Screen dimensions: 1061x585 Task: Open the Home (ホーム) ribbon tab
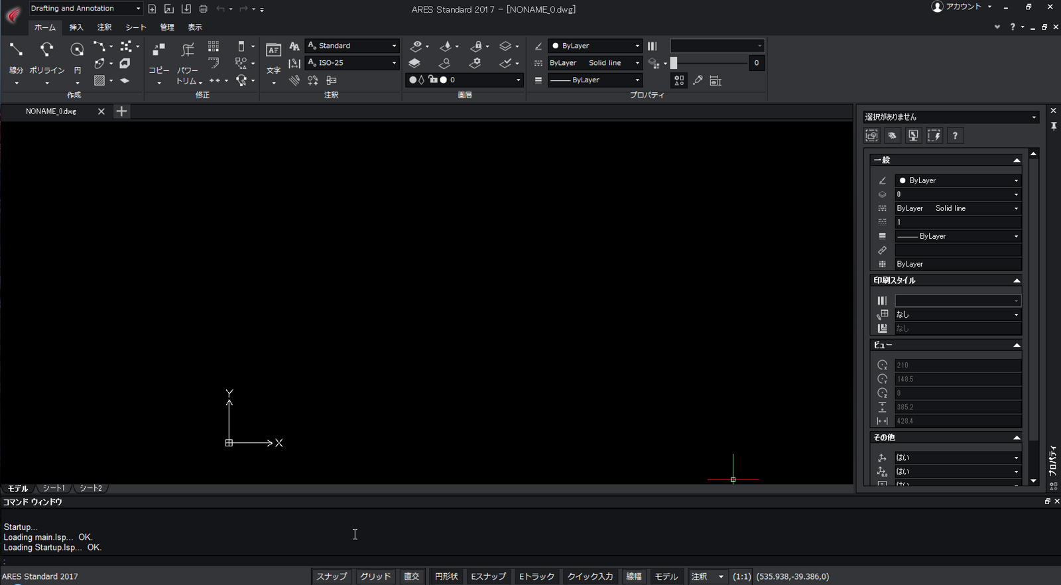[x=45, y=27]
